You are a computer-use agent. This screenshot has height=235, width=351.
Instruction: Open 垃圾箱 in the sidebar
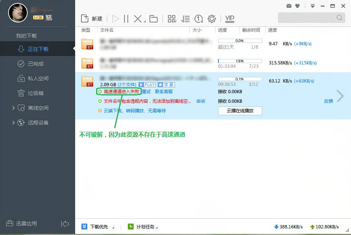(35, 93)
